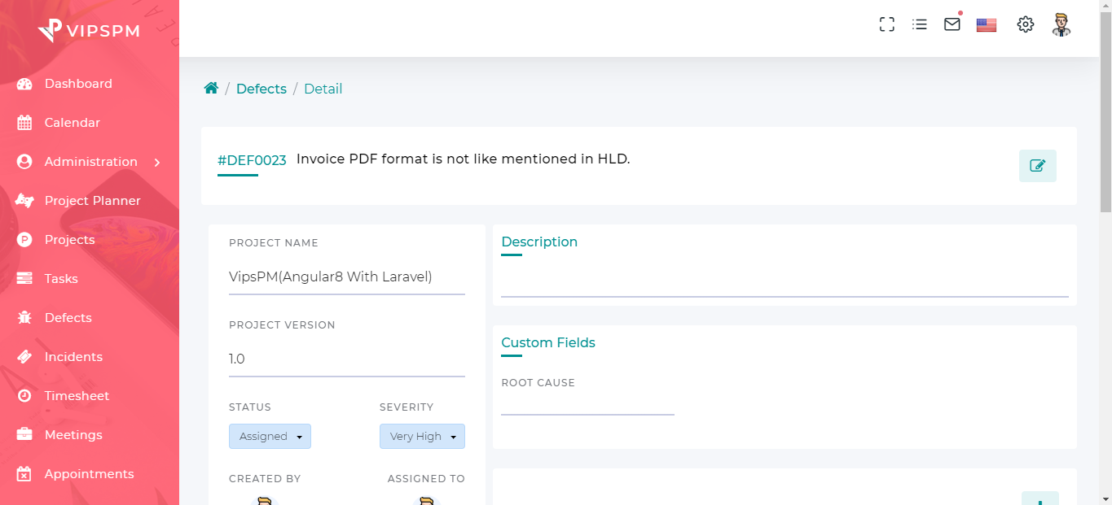Switch language via the US flag

click(x=986, y=24)
